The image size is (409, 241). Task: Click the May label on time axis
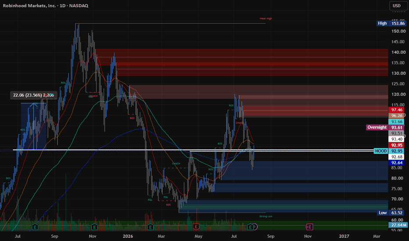[198, 236]
